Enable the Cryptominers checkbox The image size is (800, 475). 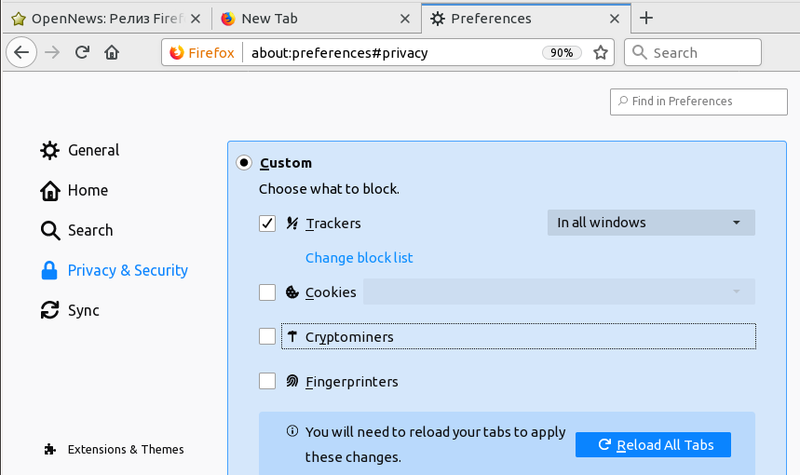pyautogui.click(x=267, y=336)
